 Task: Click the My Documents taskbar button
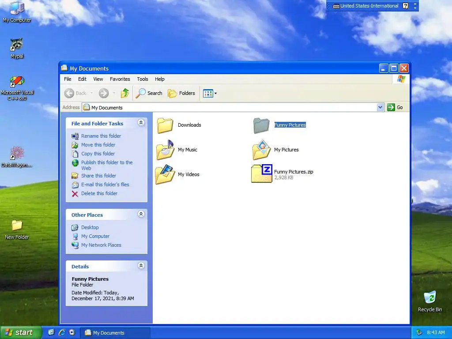coord(115,333)
